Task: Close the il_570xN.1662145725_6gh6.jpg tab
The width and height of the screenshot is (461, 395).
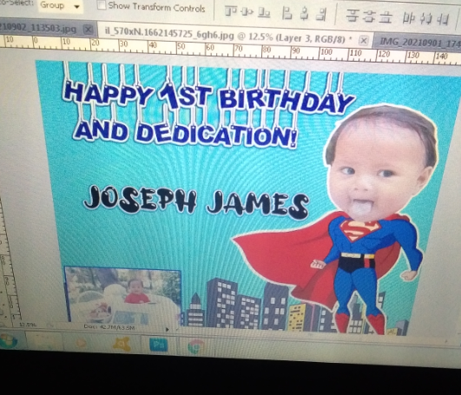Action: click(x=364, y=40)
